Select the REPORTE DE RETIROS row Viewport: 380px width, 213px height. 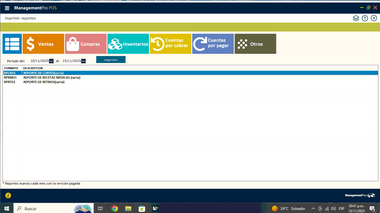click(44, 82)
